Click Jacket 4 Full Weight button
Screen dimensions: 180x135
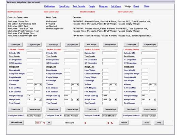pyautogui.click(x=131, y=45)
